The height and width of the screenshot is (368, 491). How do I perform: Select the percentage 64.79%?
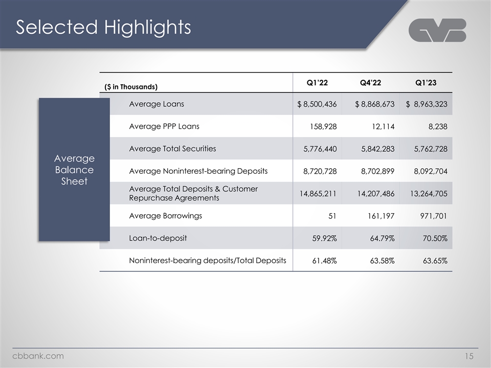coord(383,239)
